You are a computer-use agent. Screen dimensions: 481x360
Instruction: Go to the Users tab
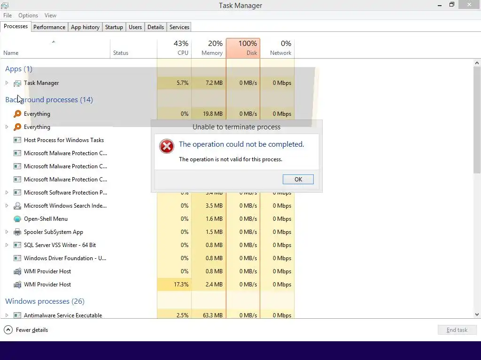tap(135, 27)
